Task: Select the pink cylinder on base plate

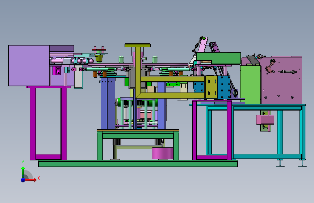Action: tap(162, 153)
